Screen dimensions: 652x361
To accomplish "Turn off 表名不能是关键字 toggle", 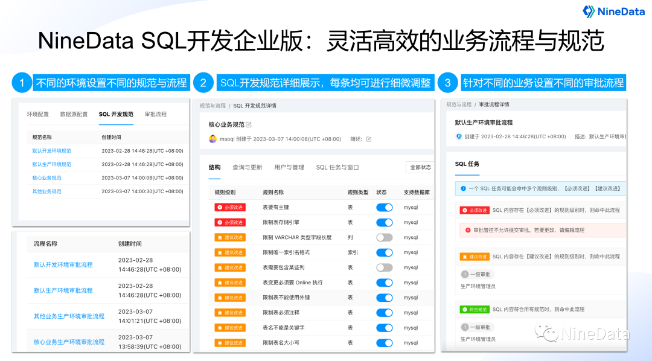I will [x=384, y=328].
